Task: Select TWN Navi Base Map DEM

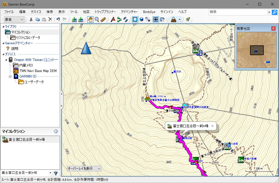Action: click(x=38, y=71)
